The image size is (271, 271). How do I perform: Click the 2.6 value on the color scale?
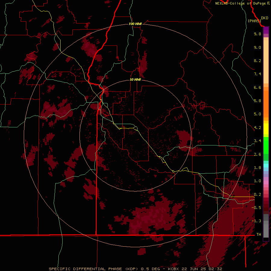[257, 154]
